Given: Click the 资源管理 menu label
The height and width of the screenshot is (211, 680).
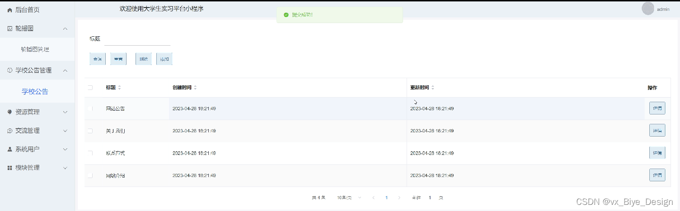Looking at the screenshot, I should tap(27, 112).
